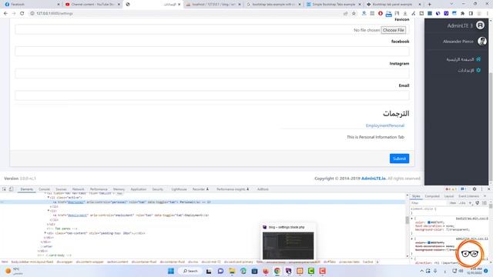The width and height of the screenshot is (493, 277).
Task: Open the DevTools settings gear
Action: click(475, 189)
